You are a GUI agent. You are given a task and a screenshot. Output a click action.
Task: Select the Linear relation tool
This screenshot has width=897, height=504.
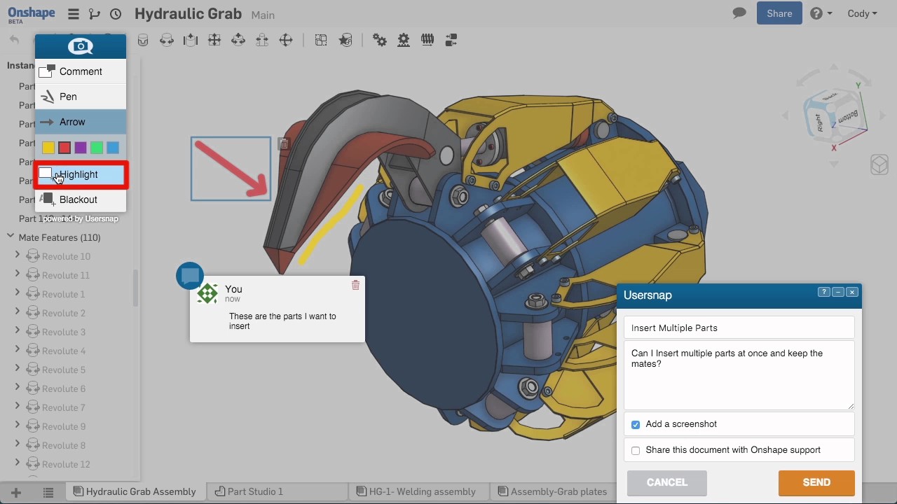click(451, 41)
